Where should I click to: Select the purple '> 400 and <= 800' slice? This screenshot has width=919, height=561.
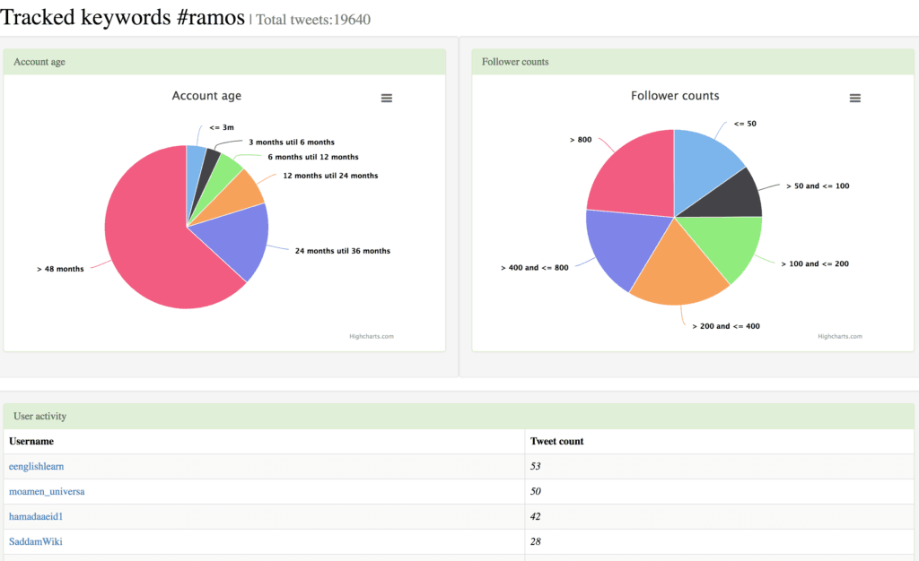621,246
